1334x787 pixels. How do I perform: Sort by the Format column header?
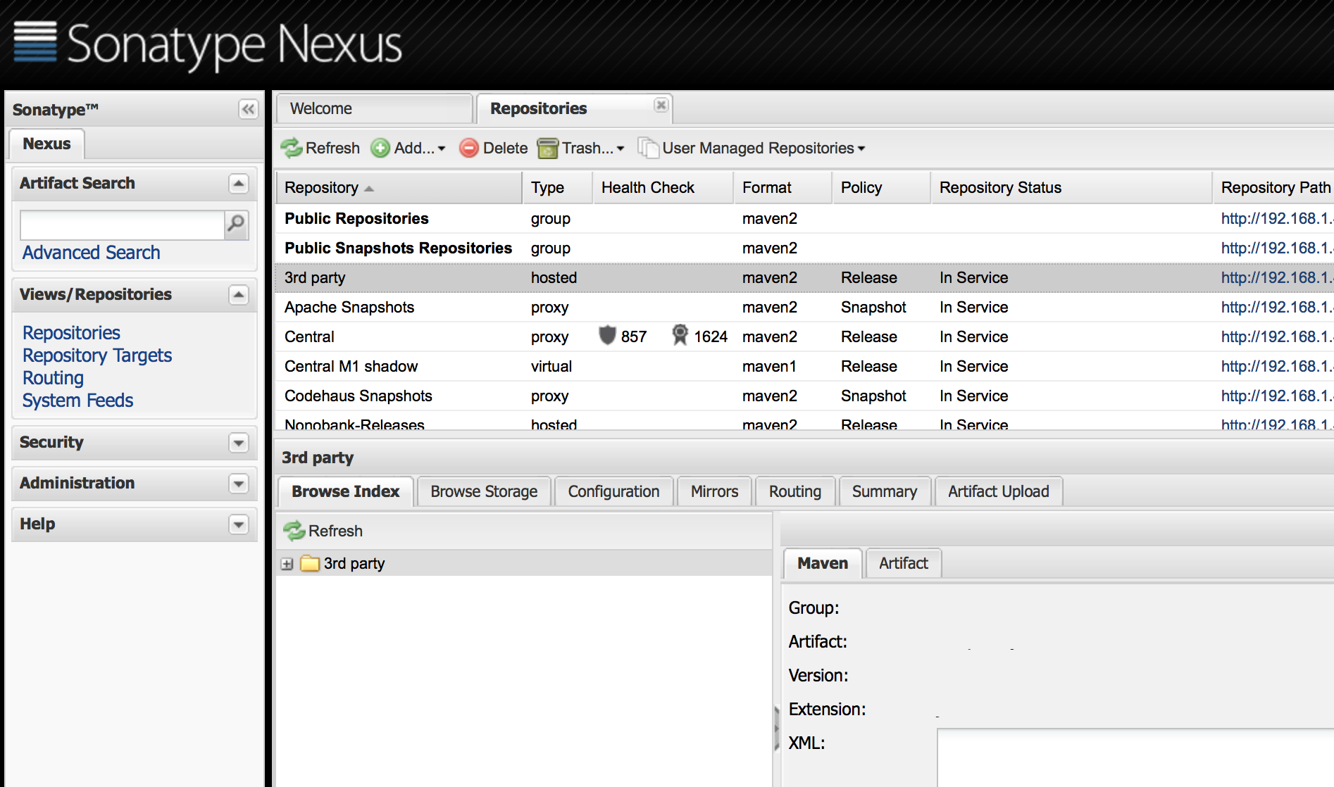pos(783,188)
